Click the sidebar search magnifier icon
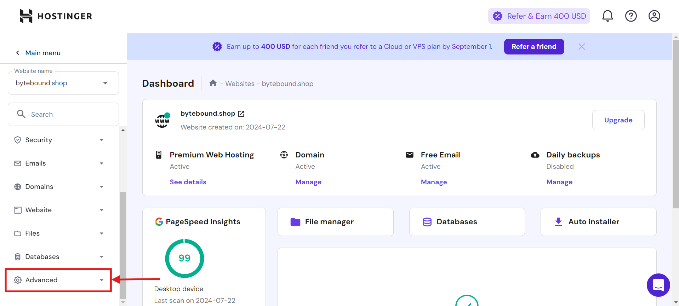 pos(21,114)
